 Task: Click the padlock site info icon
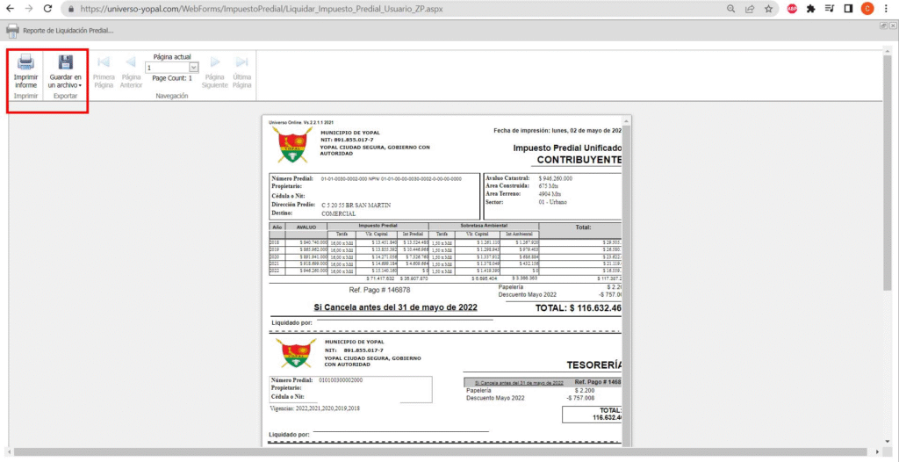72,9
